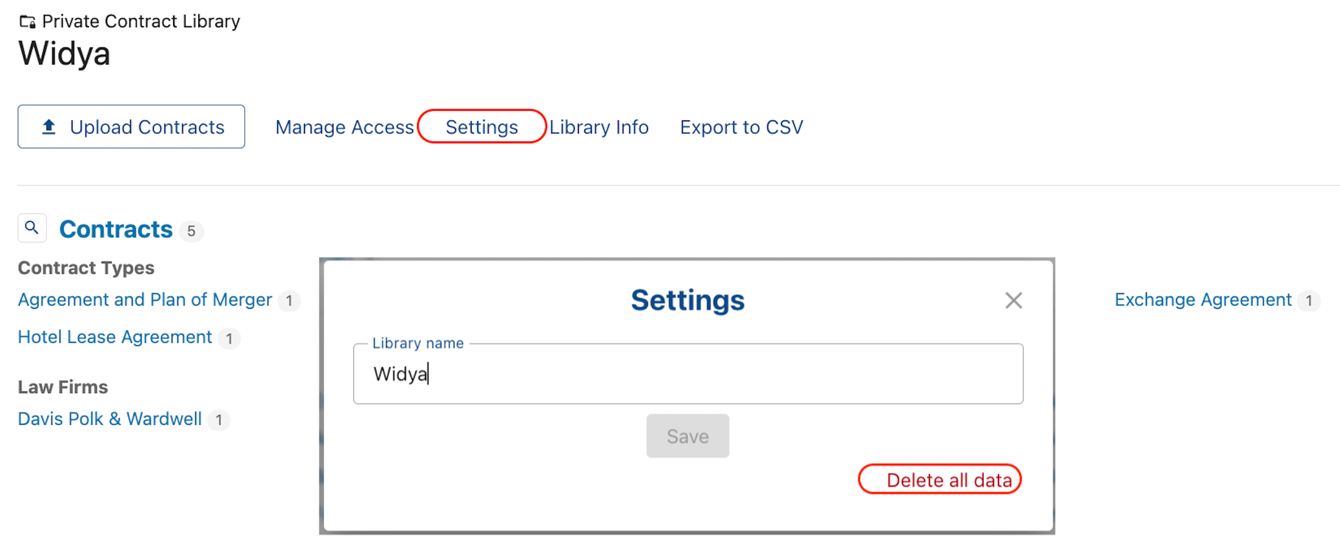The height and width of the screenshot is (554, 1340).
Task: Open the contracts search icon
Action: 32,229
